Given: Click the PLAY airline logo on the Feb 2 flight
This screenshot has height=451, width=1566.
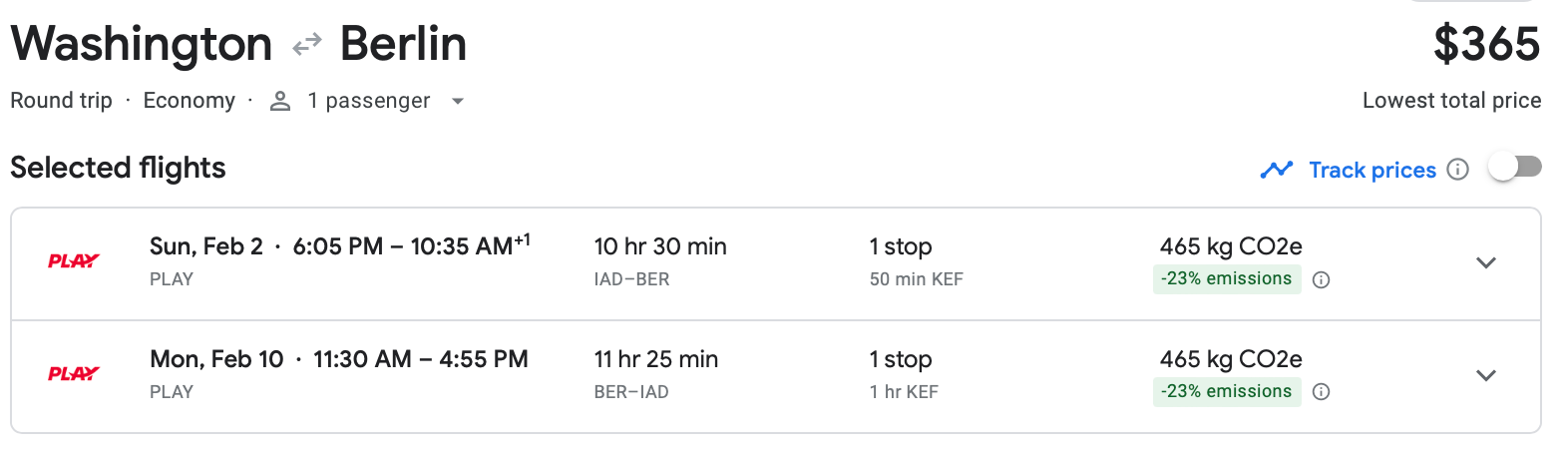Looking at the screenshot, I should click(x=74, y=261).
